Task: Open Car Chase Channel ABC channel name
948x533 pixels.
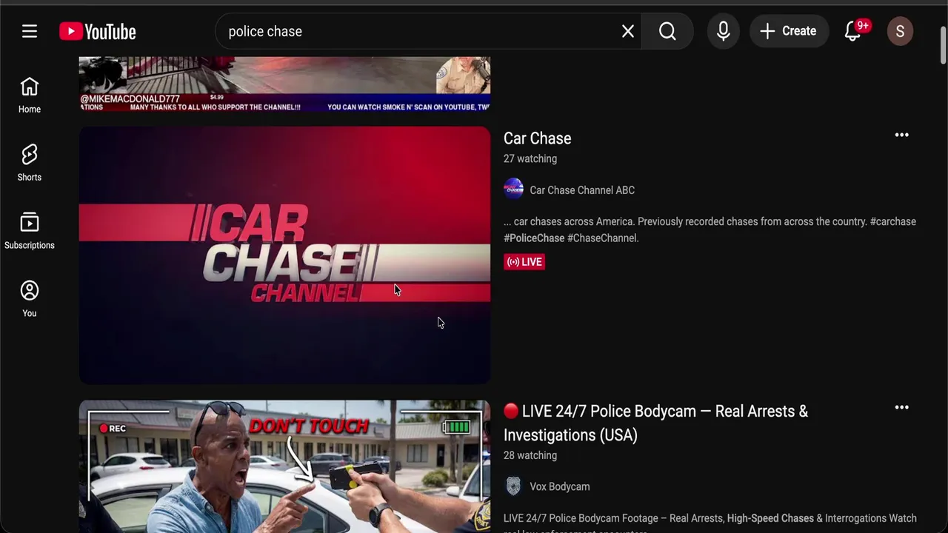Action: click(582, 190)
